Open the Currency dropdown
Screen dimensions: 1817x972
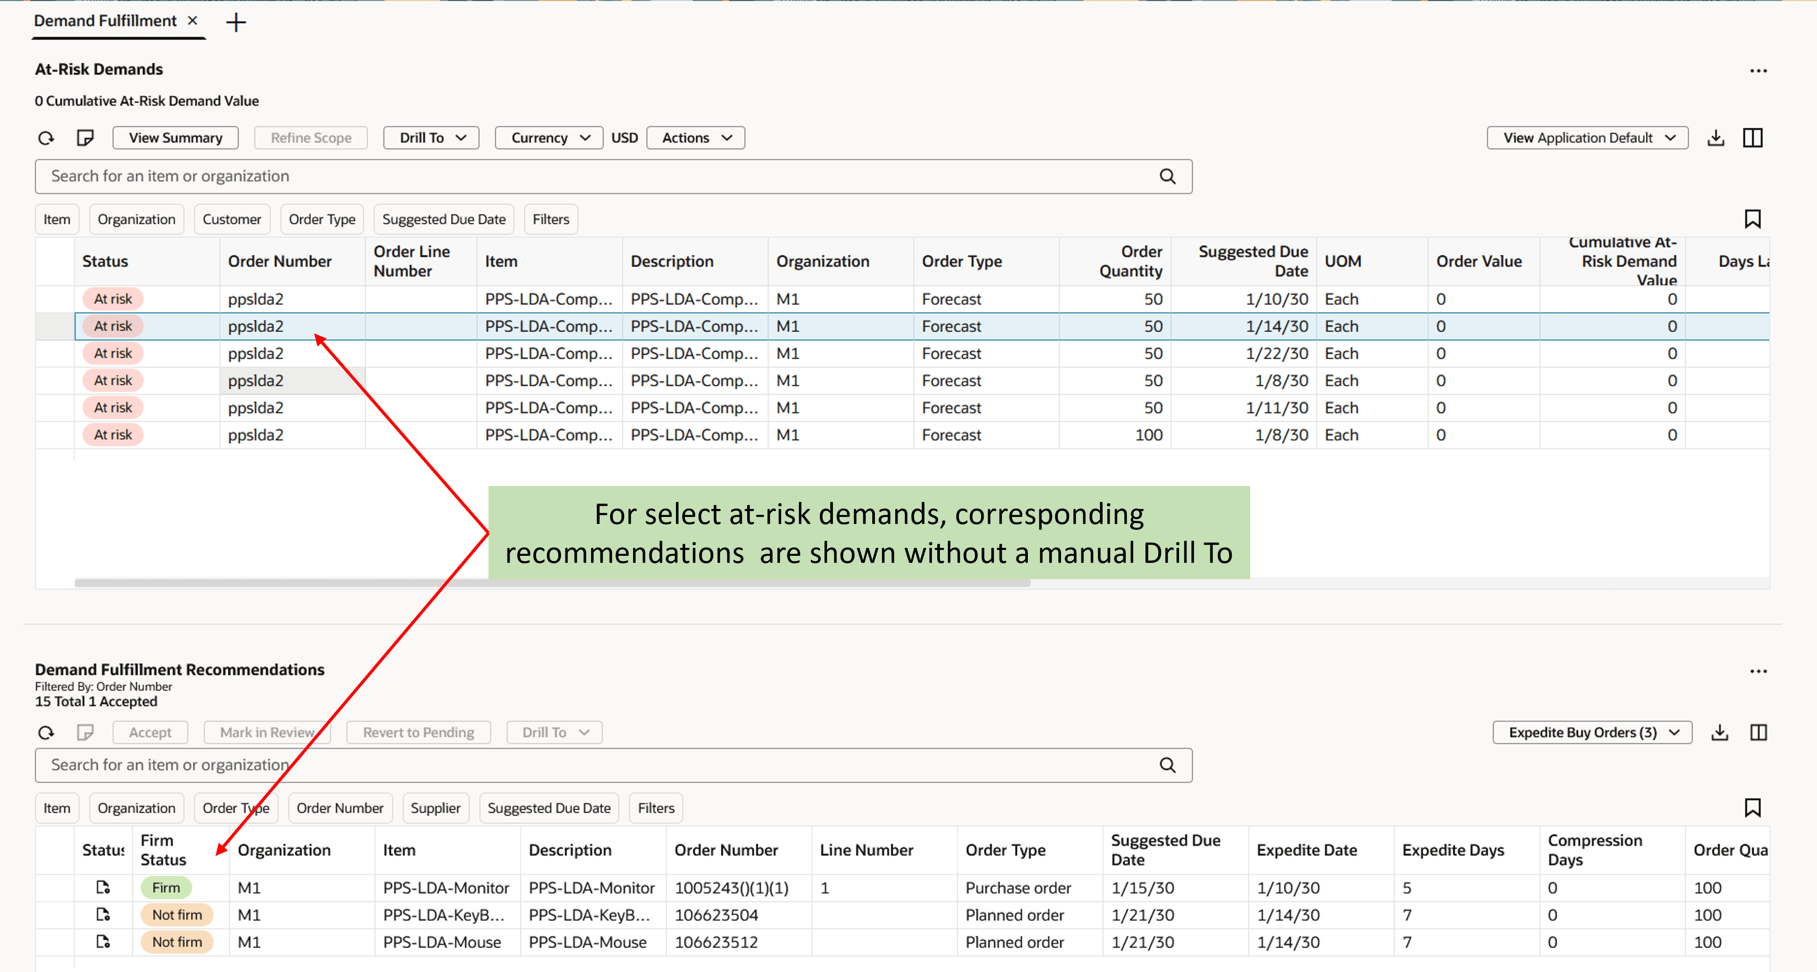(x=548, y=137)
